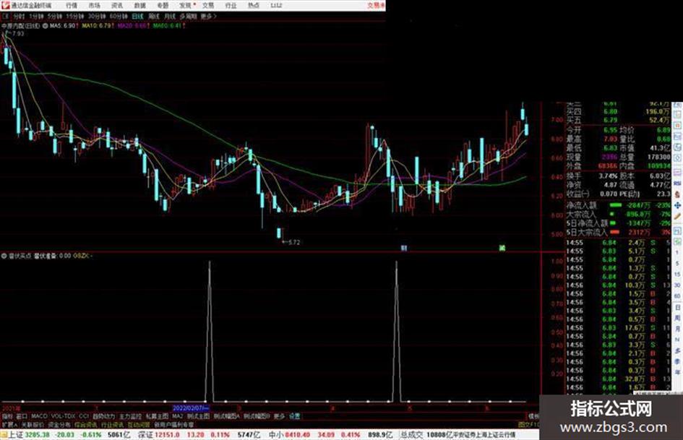Click the 上证 index value in the status bar

[38, 435]
